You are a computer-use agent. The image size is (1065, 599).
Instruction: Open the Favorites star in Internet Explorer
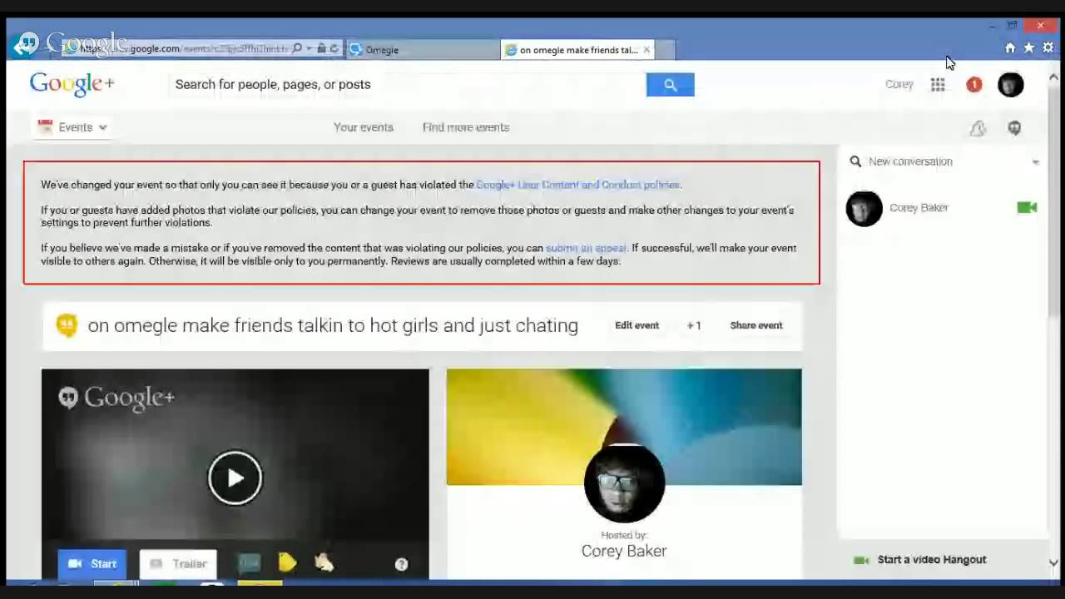pyautogui.click(x=1029, y=48)
